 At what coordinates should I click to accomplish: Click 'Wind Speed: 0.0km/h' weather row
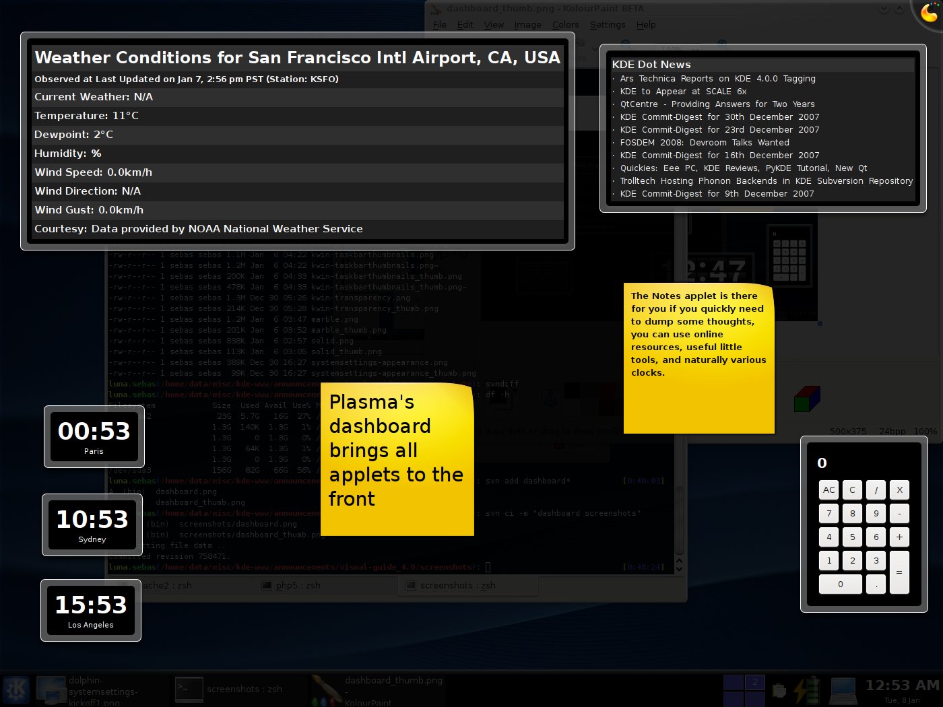[298, 172]
